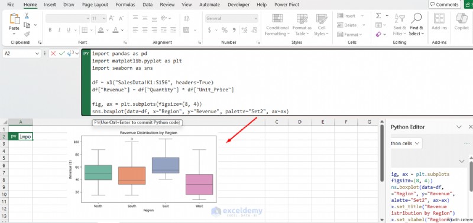Select the row 5 header
The height and width of the screenshot is (223, 473).
(x=4, y=158)
